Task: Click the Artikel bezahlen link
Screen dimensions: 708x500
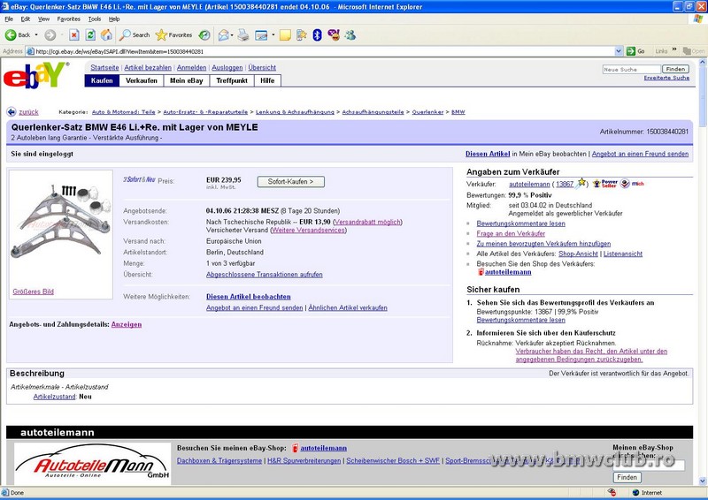Action: click(x=148, y=68)
